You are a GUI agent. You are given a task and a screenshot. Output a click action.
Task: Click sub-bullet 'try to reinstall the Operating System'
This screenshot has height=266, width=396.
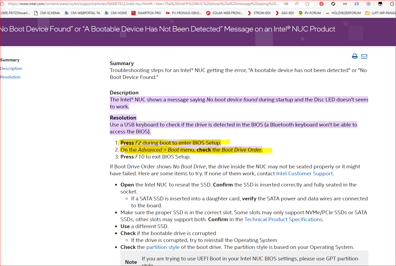204,240
